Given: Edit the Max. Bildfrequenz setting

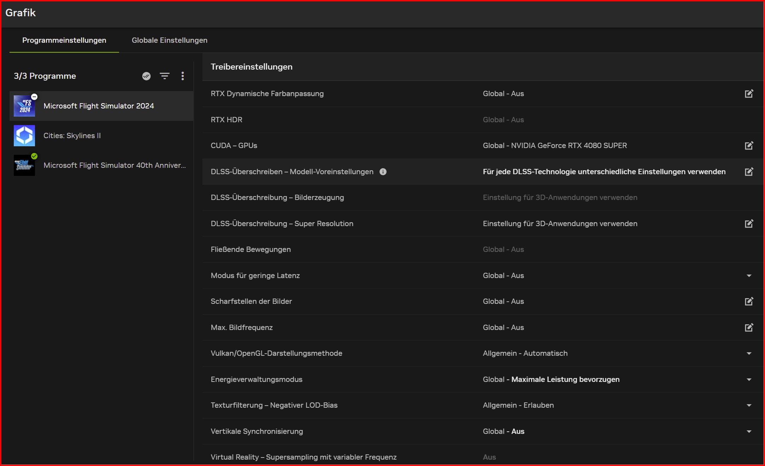Looking at the screenshot, I should point(749,328).
